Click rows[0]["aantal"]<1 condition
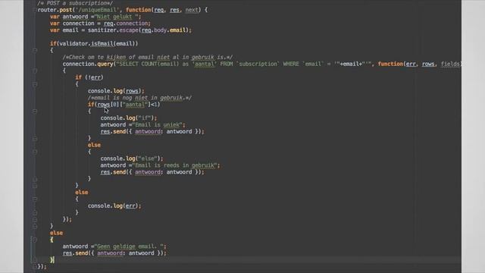This screenshot has height=273, width=485. [128, 105]
